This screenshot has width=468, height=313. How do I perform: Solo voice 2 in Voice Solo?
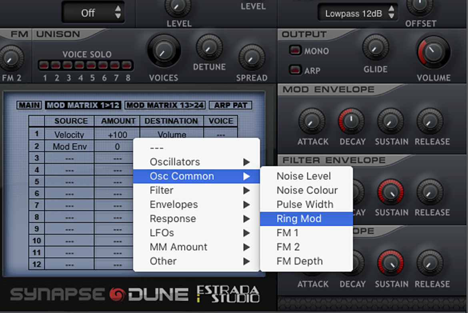tap(56, 65)
